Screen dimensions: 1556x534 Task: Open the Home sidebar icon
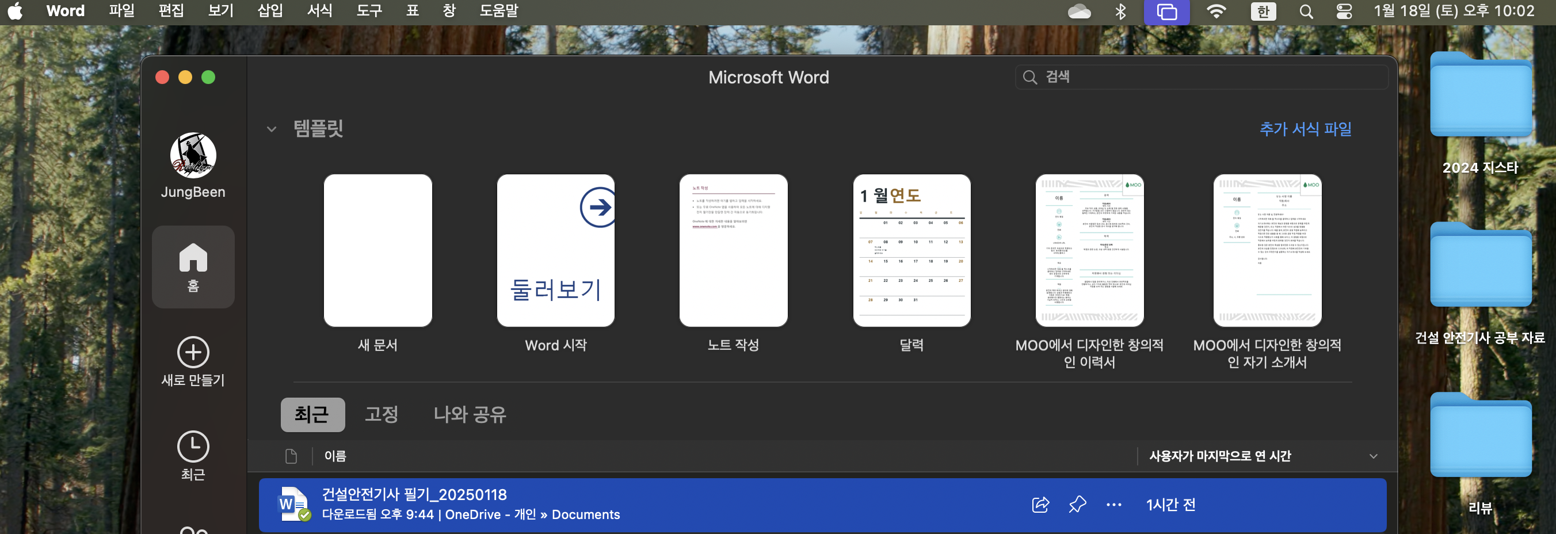[193, 267]
